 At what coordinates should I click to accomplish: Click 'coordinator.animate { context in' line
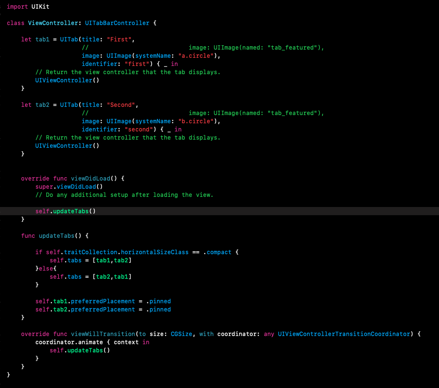(92, 342)
